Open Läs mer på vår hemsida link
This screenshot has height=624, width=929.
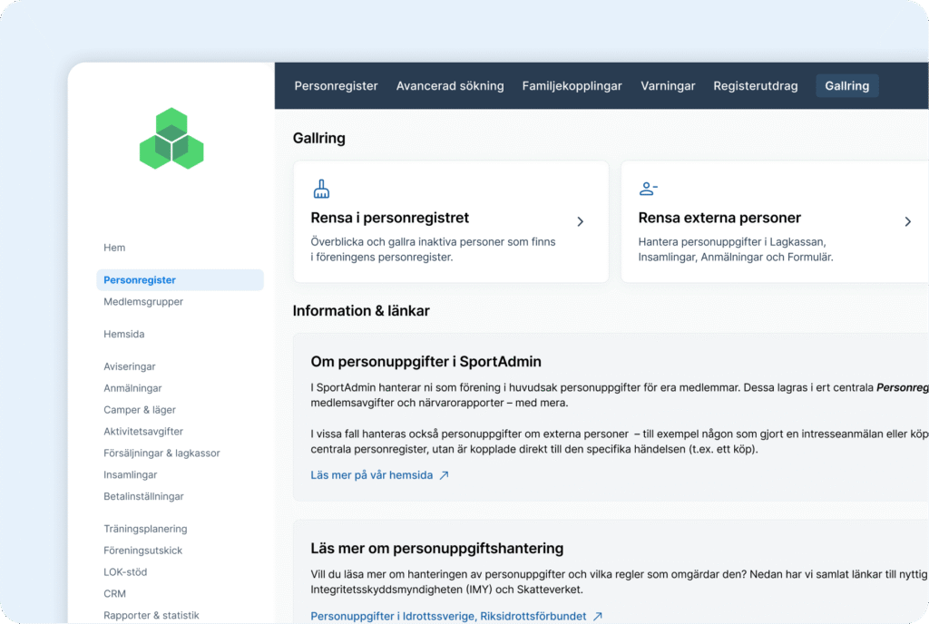[372, 475]
